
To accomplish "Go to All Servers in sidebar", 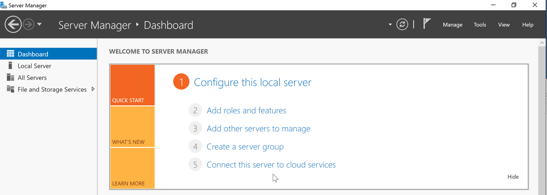I will point(32,78).
